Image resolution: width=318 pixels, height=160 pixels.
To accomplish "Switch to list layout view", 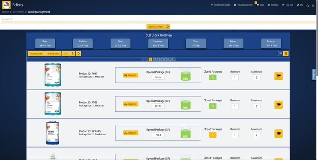I will (x=280, y=53).
